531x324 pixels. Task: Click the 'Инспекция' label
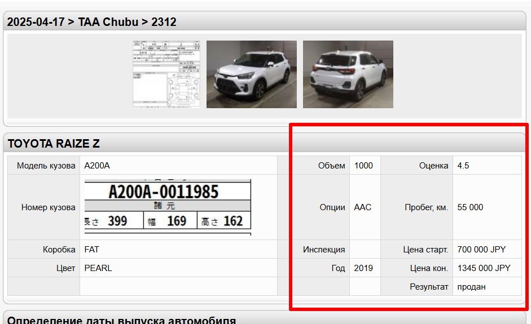click(x=324, y=250)
